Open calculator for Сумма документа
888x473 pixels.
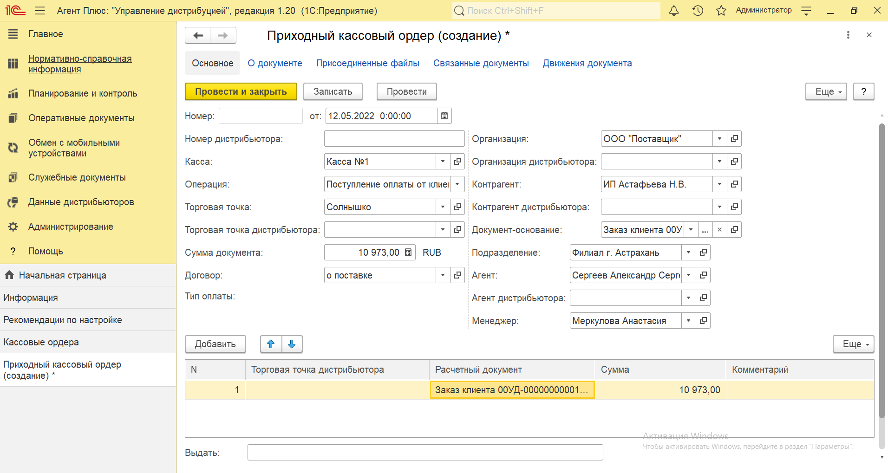(x=408, y=253)
